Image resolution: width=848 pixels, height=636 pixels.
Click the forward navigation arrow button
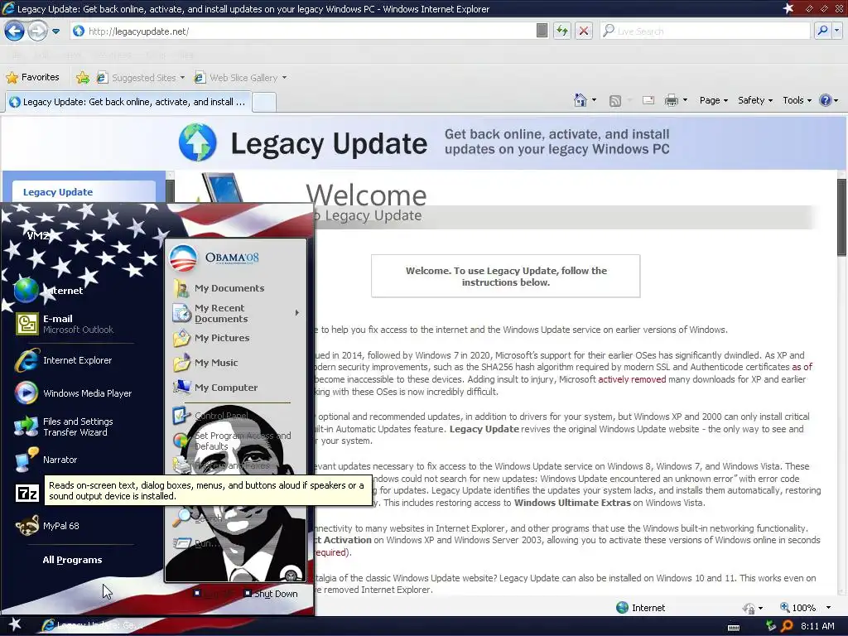point(37,31)
